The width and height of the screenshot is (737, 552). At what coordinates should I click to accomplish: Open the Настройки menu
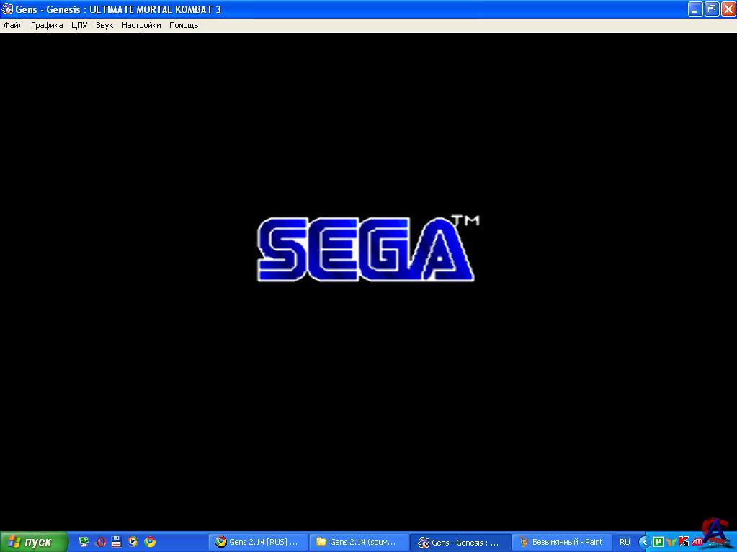coord(141,25)
